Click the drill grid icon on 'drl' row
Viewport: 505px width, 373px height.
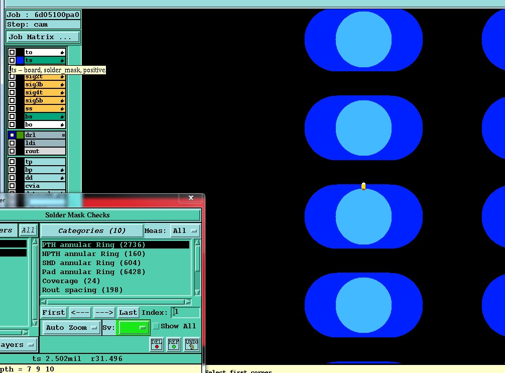63,135
